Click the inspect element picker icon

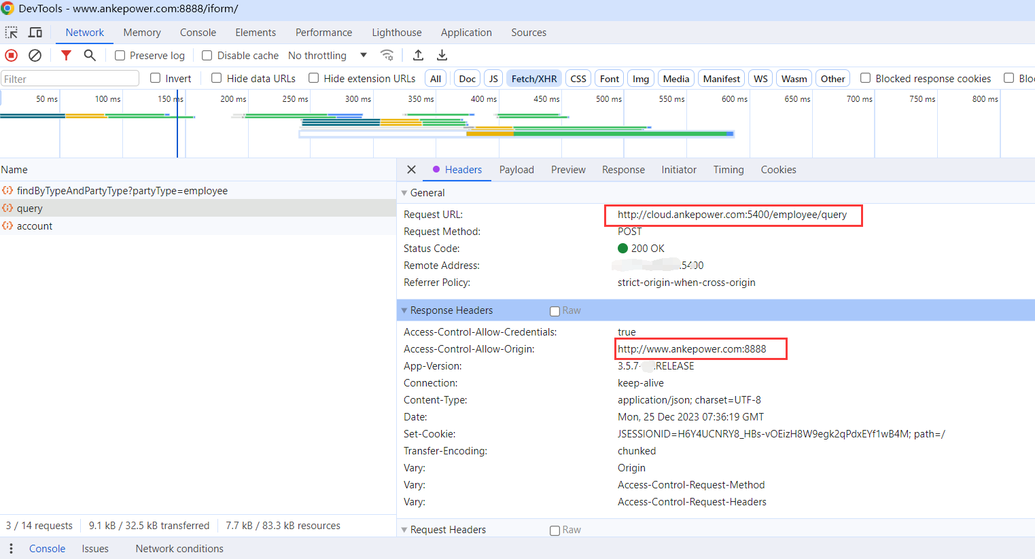(12, 33)
